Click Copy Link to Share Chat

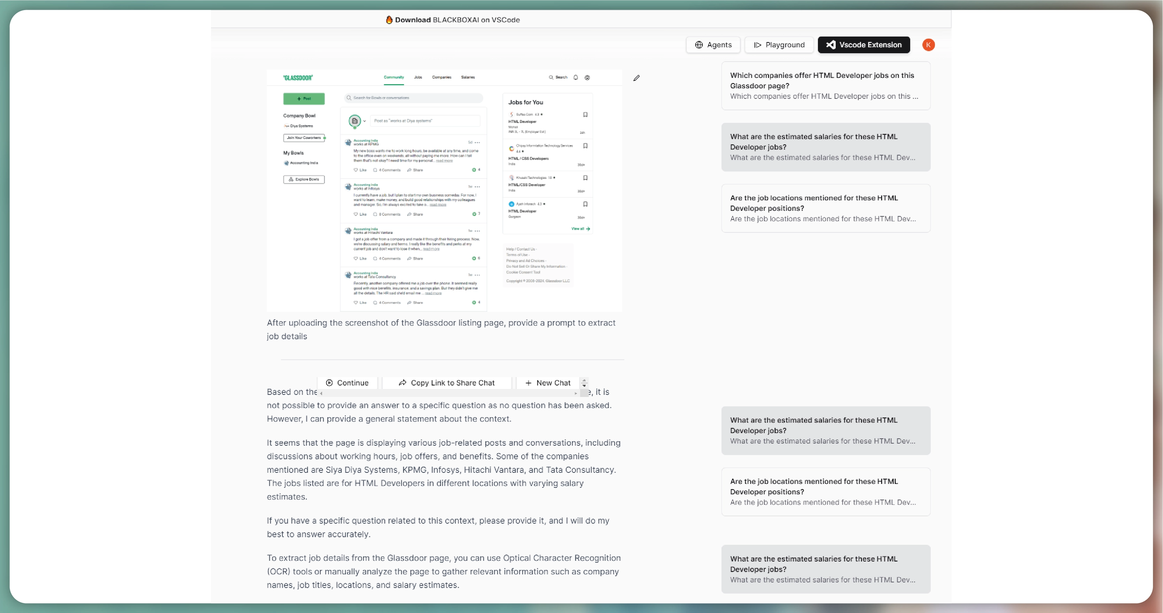coord(446,382)
